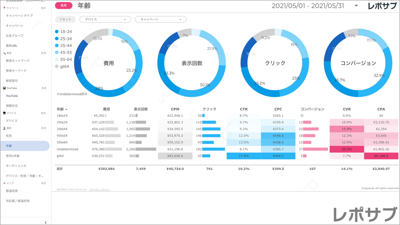Click the YouTube section TV icon
Screen dimensions: 400x225
pyautogui.click(x=4, y=88)
